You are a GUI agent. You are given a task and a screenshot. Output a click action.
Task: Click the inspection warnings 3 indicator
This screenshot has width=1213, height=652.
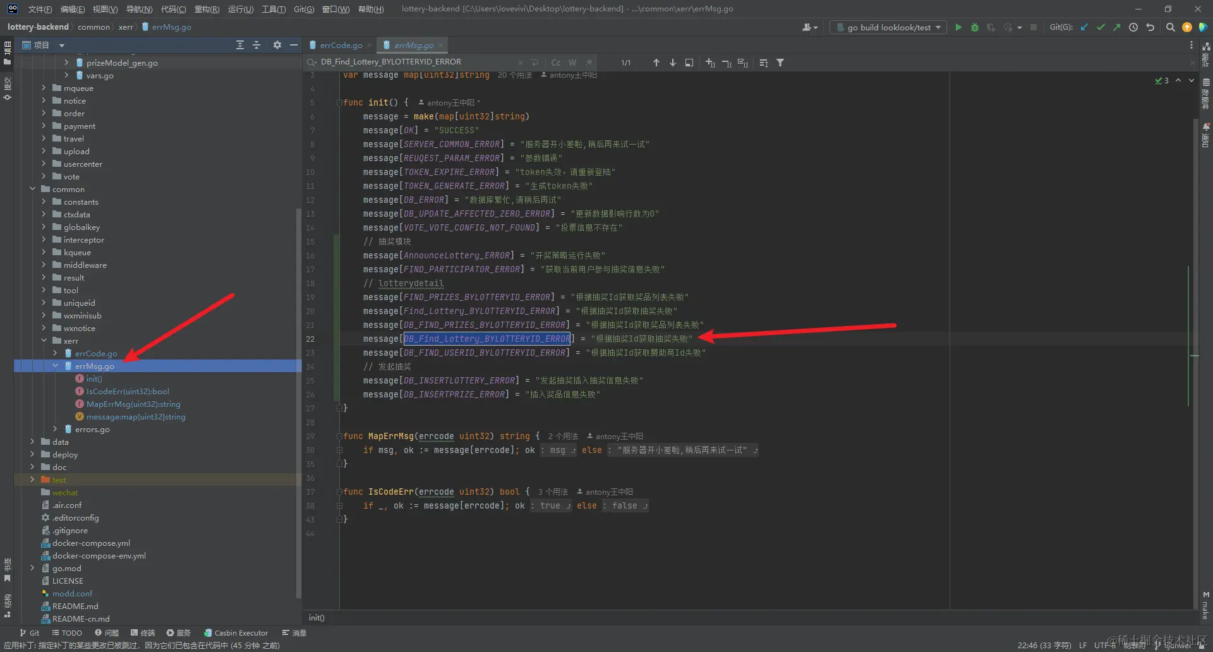1162,80
